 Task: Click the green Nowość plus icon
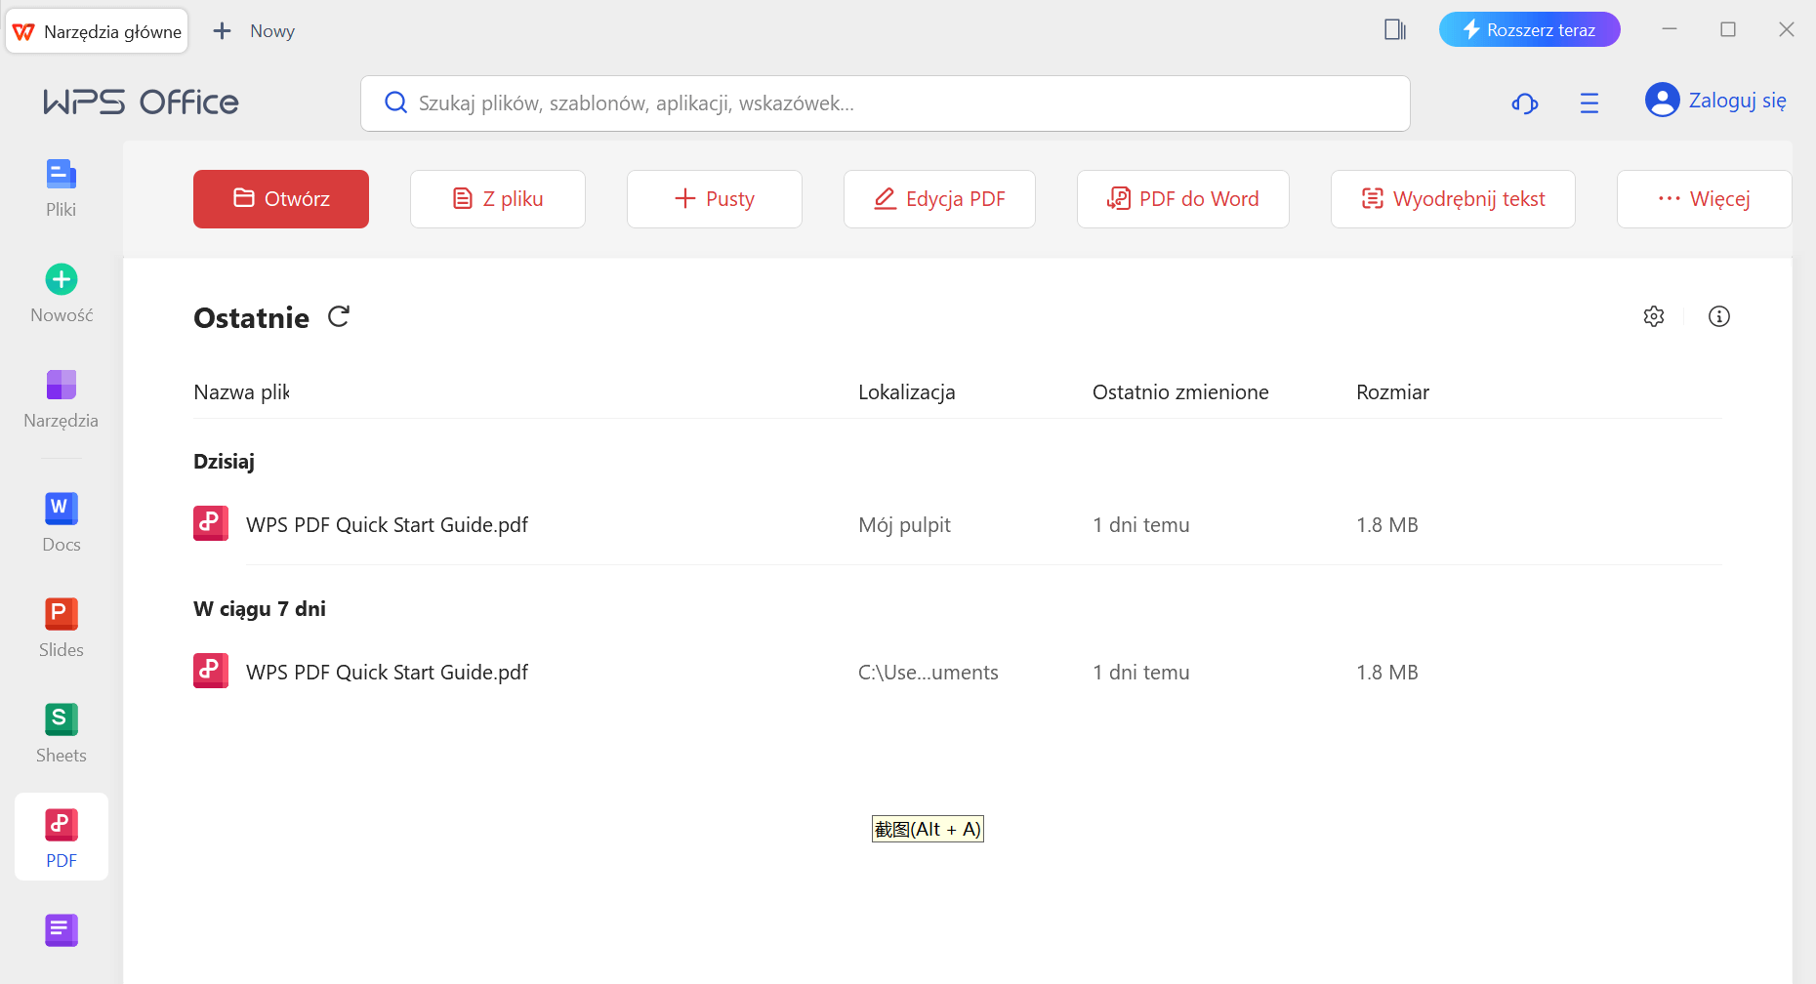(x=62, y=279)
